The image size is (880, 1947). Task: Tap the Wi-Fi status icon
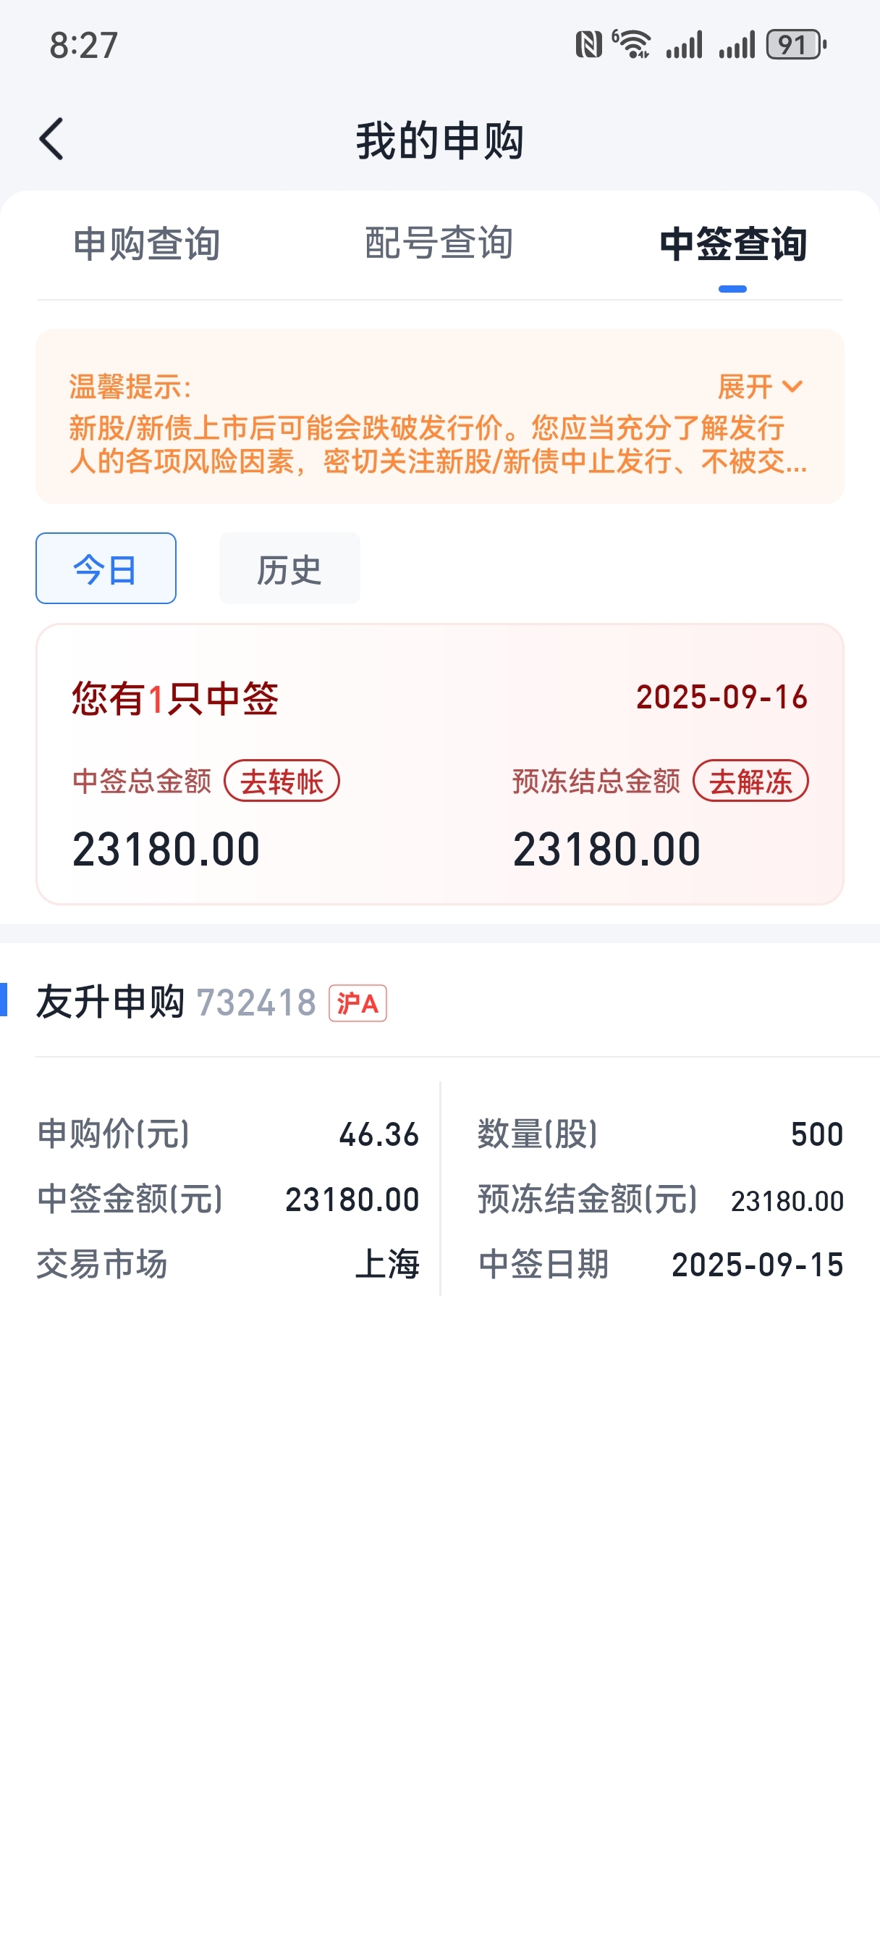(x=632, y=44)
